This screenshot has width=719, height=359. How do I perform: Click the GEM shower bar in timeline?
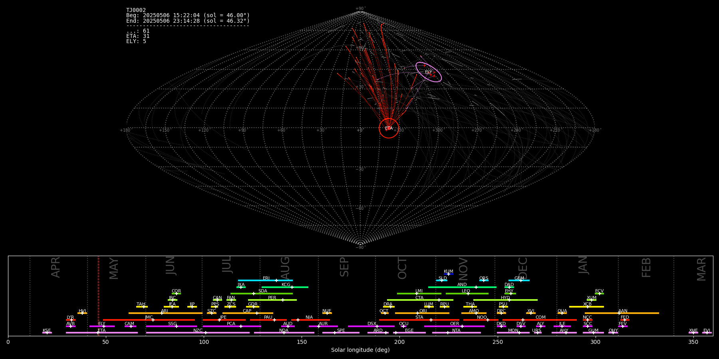pos(519,280)
